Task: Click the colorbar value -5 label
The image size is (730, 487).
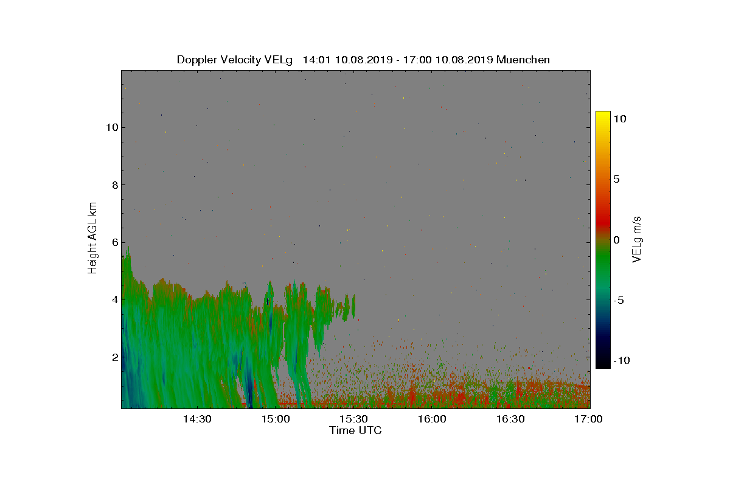Action: (x=619, y=300)
